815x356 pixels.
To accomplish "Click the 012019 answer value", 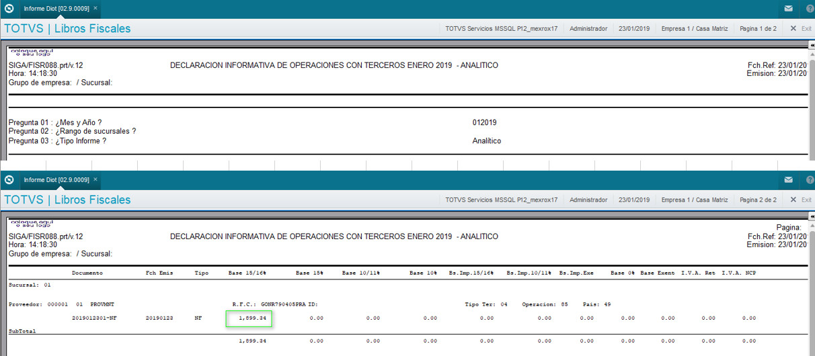I will 485,122.
